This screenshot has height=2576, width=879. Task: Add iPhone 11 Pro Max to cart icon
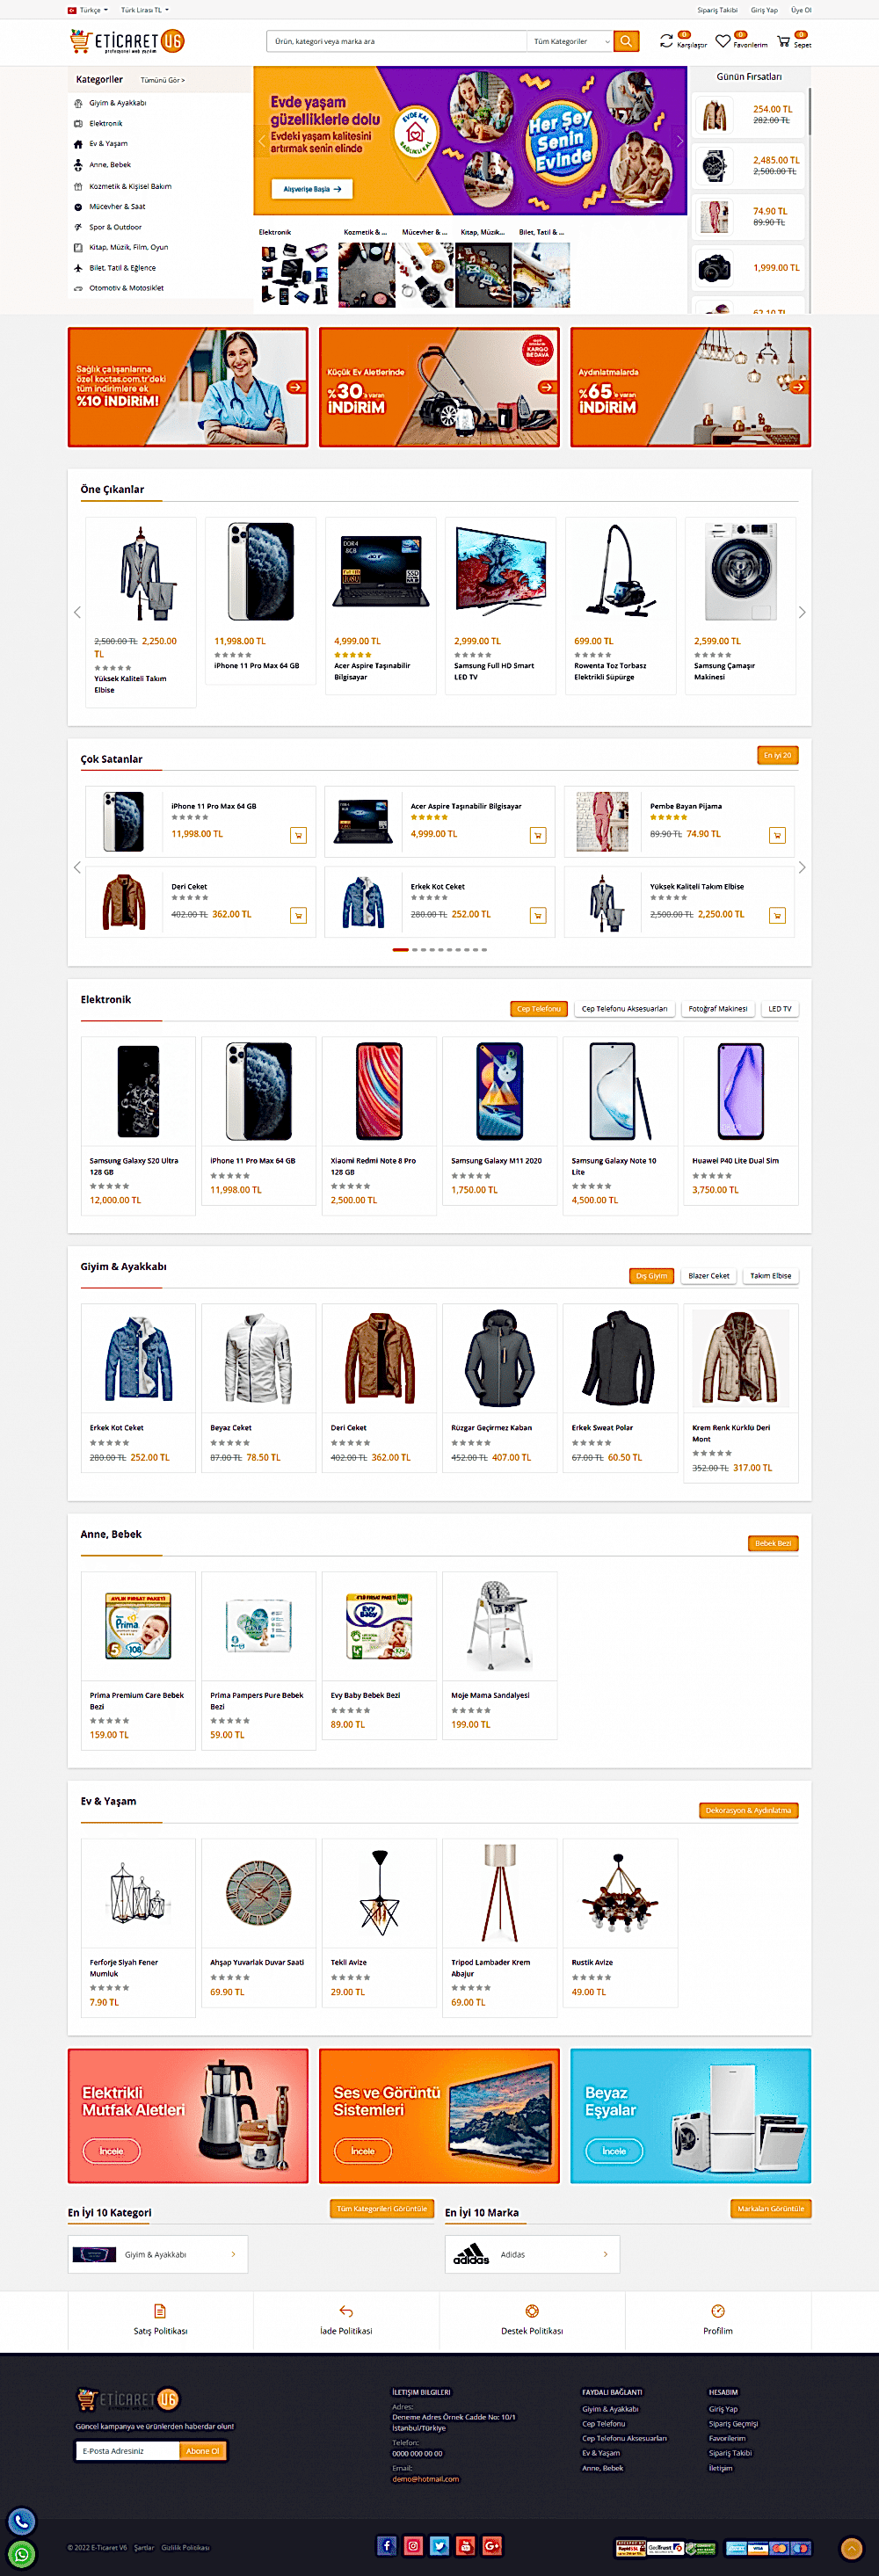(298, 835)
